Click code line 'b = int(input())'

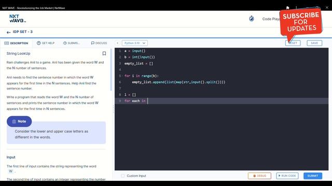click(x=140, y=57)
